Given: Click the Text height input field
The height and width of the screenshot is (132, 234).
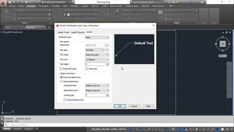Looking at the screenshot, I should click(96, 64).
